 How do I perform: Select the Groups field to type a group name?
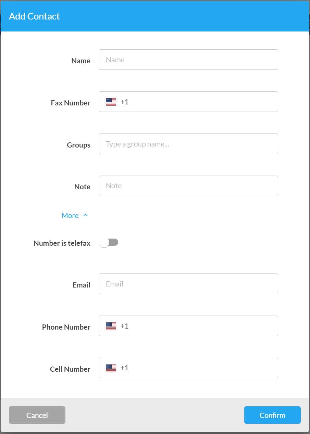pos(188,144)
